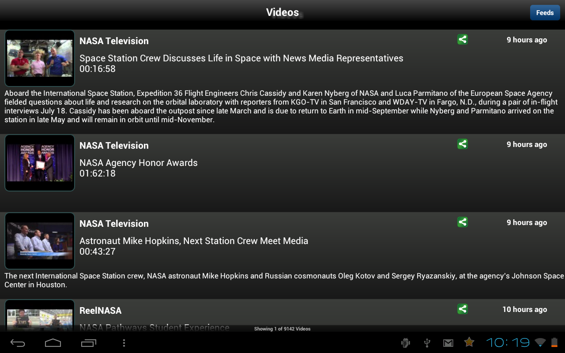565x353 pixels.
Task: Open the mail notification icon
Action: (448, 343)
